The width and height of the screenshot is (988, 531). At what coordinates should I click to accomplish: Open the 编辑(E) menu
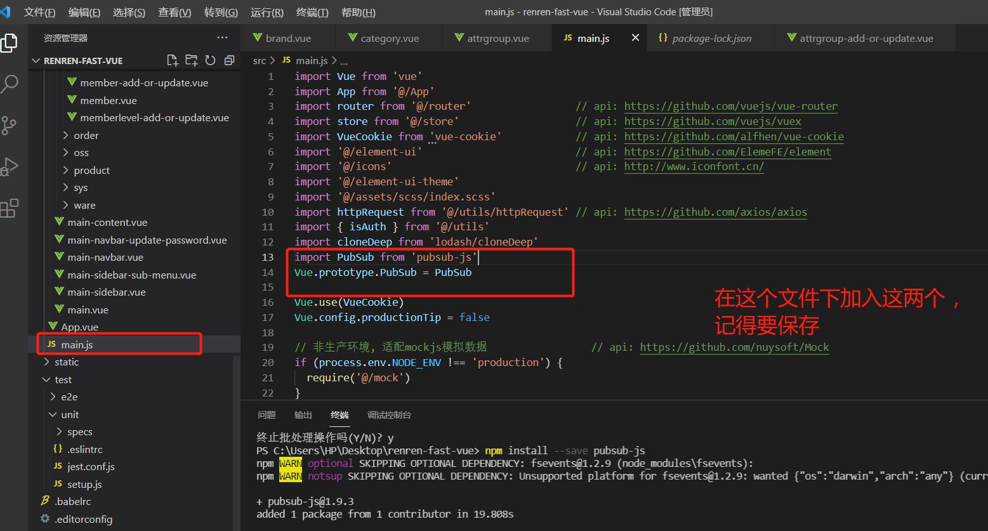pos(84,12)
